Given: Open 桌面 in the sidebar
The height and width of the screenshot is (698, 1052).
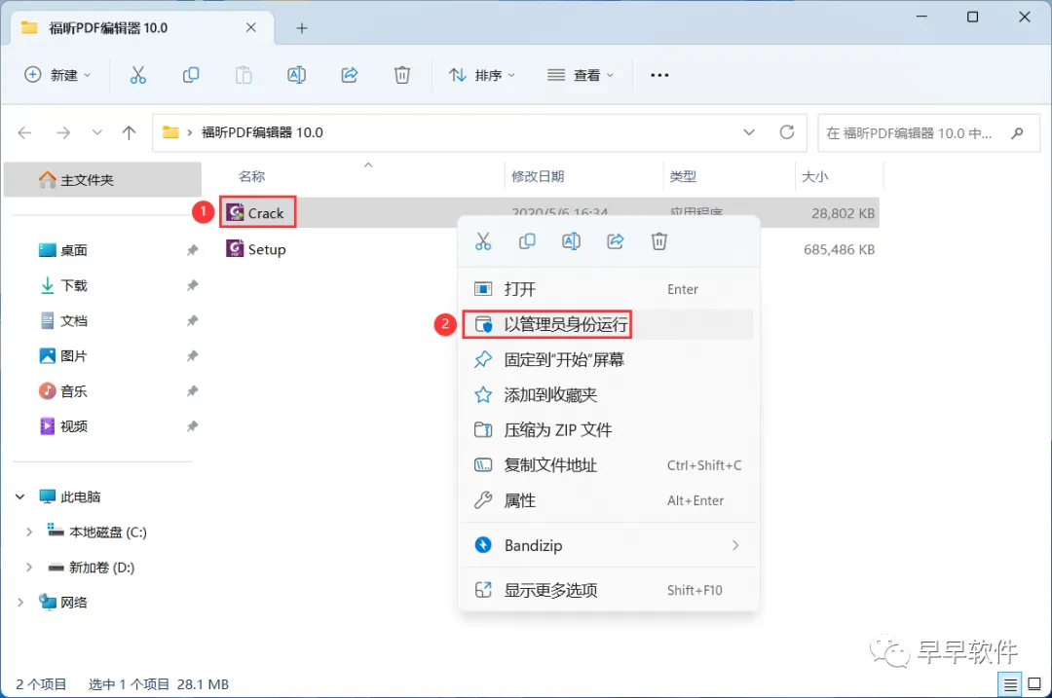Looking at the screenshot, I should pyautogui.click(x=74, y=250).
